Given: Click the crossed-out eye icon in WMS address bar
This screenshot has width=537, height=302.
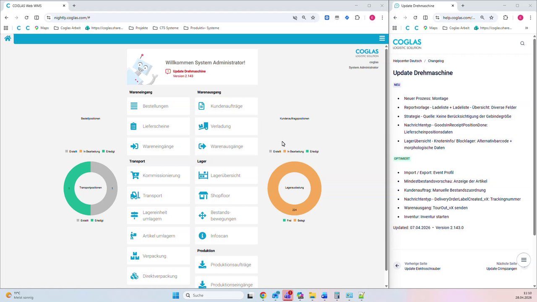Looking at the screenshot, I should [295, 18].
